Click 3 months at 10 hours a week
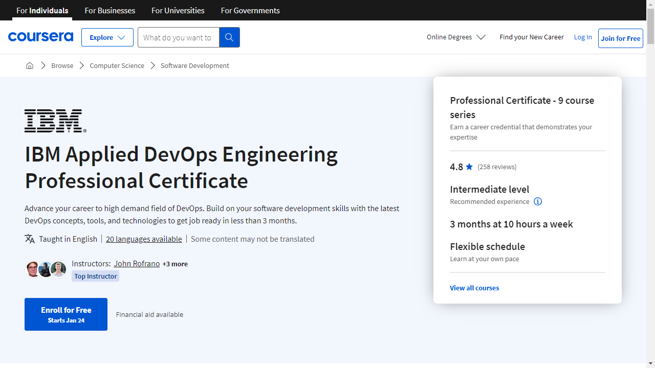This screenshot has height=368, width=655. (512, 224)
